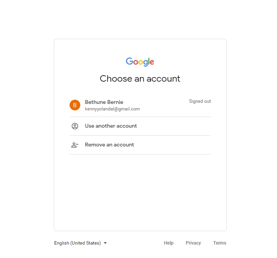Image resolution: width=277 pixels, height=258 pixels.
Task: Select the Bethune Bernie account name
Action: (104, 102)
